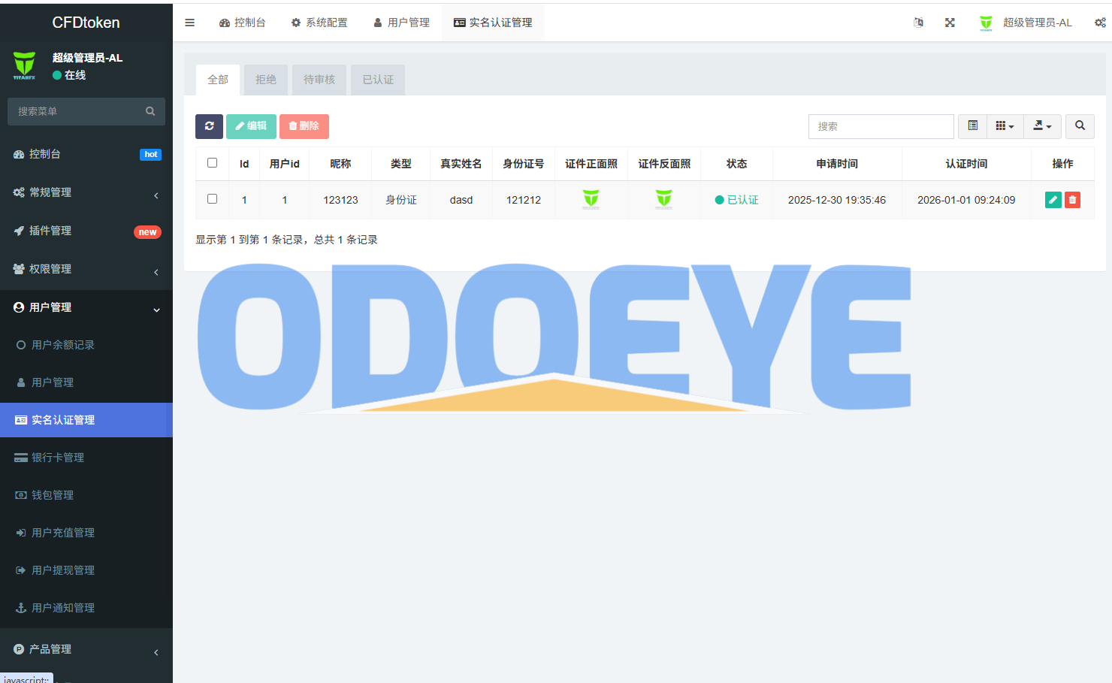Click the refresh table icon button
Image resolution: width=1112 pixels, height=683 pixels.
(209, 126)
